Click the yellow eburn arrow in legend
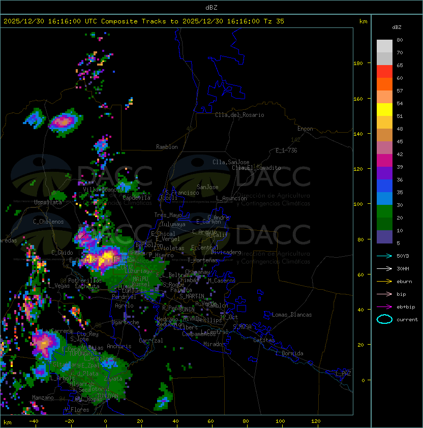The width and height of the screenshot is (423, 428). pyautogui.click(x=384, y=282)
